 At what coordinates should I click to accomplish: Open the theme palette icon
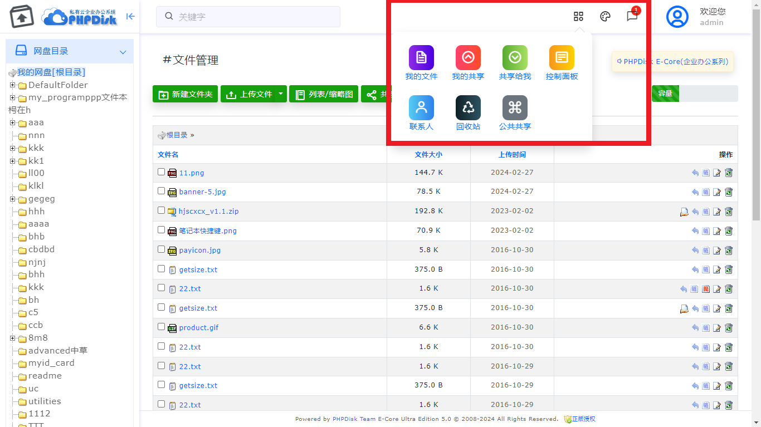point(605,16)
